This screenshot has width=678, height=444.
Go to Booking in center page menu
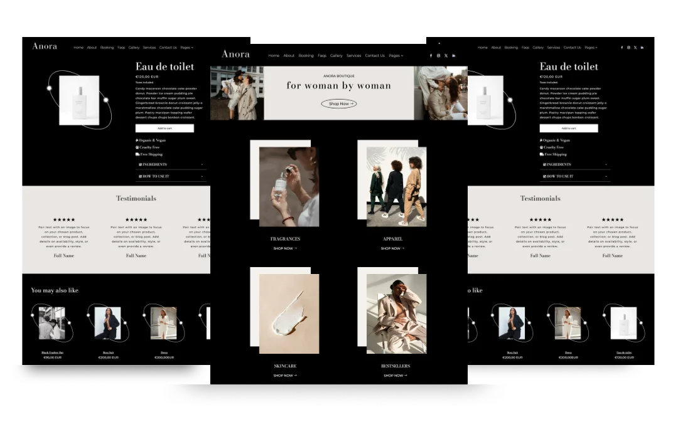[x=306, y=56]
